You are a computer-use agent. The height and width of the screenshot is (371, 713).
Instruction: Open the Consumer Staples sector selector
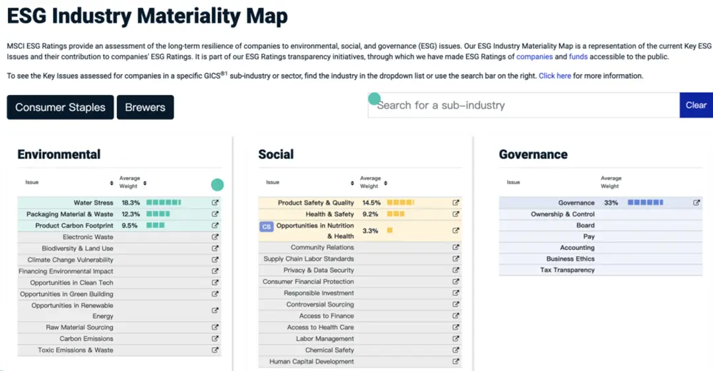[60, 107]
